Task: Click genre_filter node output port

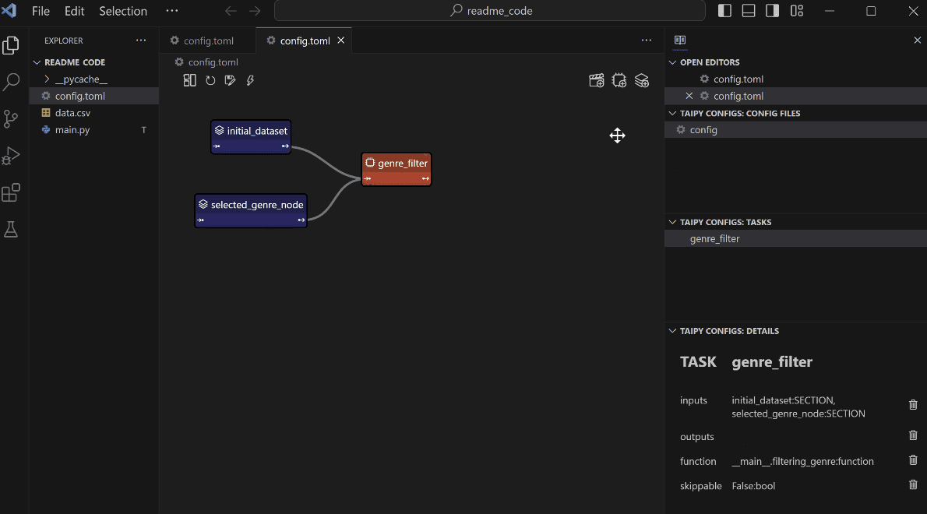Action: click(x=425, y=178)
